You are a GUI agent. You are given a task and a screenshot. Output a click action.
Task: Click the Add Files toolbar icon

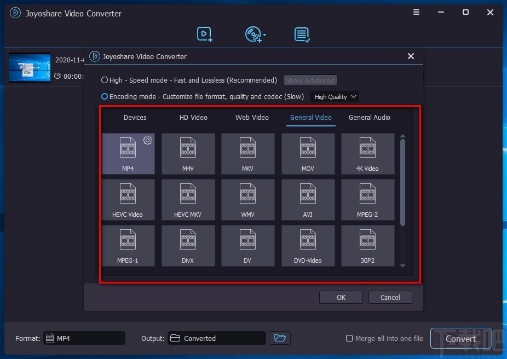coord(204,34)
